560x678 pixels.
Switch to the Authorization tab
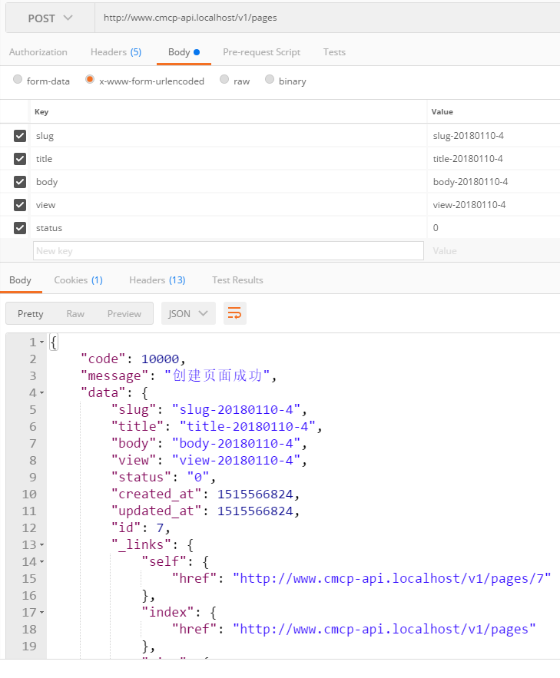click(x=38, y=52)
